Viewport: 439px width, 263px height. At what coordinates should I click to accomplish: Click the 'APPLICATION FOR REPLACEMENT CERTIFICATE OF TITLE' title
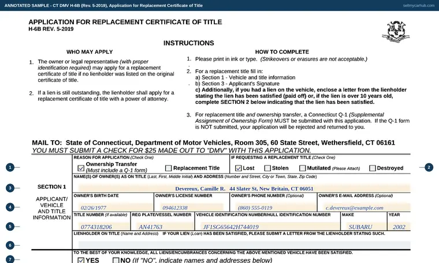pos(125,22)
